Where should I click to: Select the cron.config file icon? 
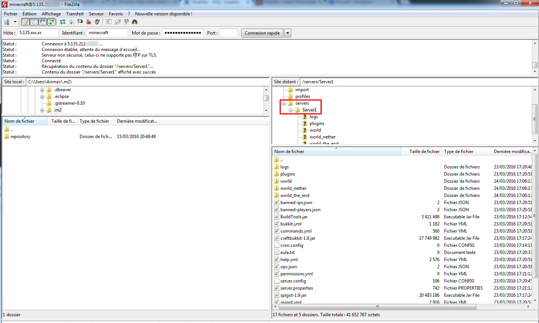point(277,245)
